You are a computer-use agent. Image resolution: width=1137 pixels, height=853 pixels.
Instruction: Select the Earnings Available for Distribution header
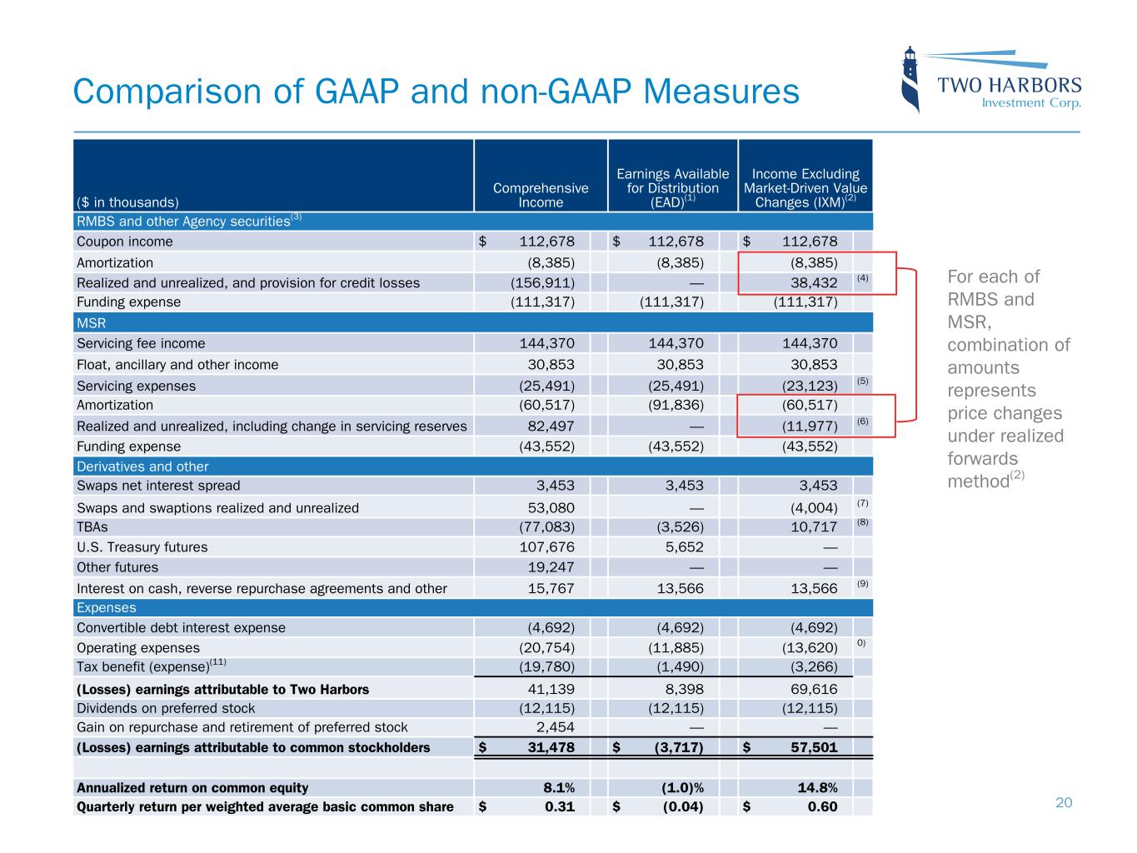coord(672,187)
